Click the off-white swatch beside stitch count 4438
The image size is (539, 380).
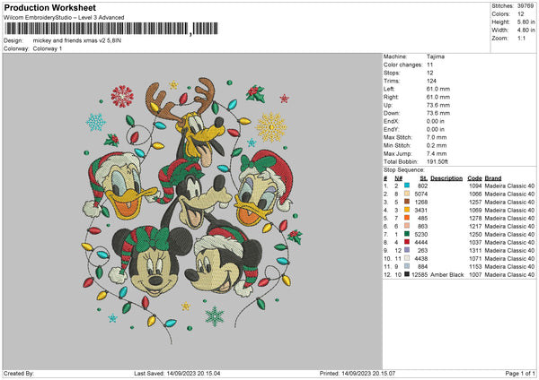407,258
